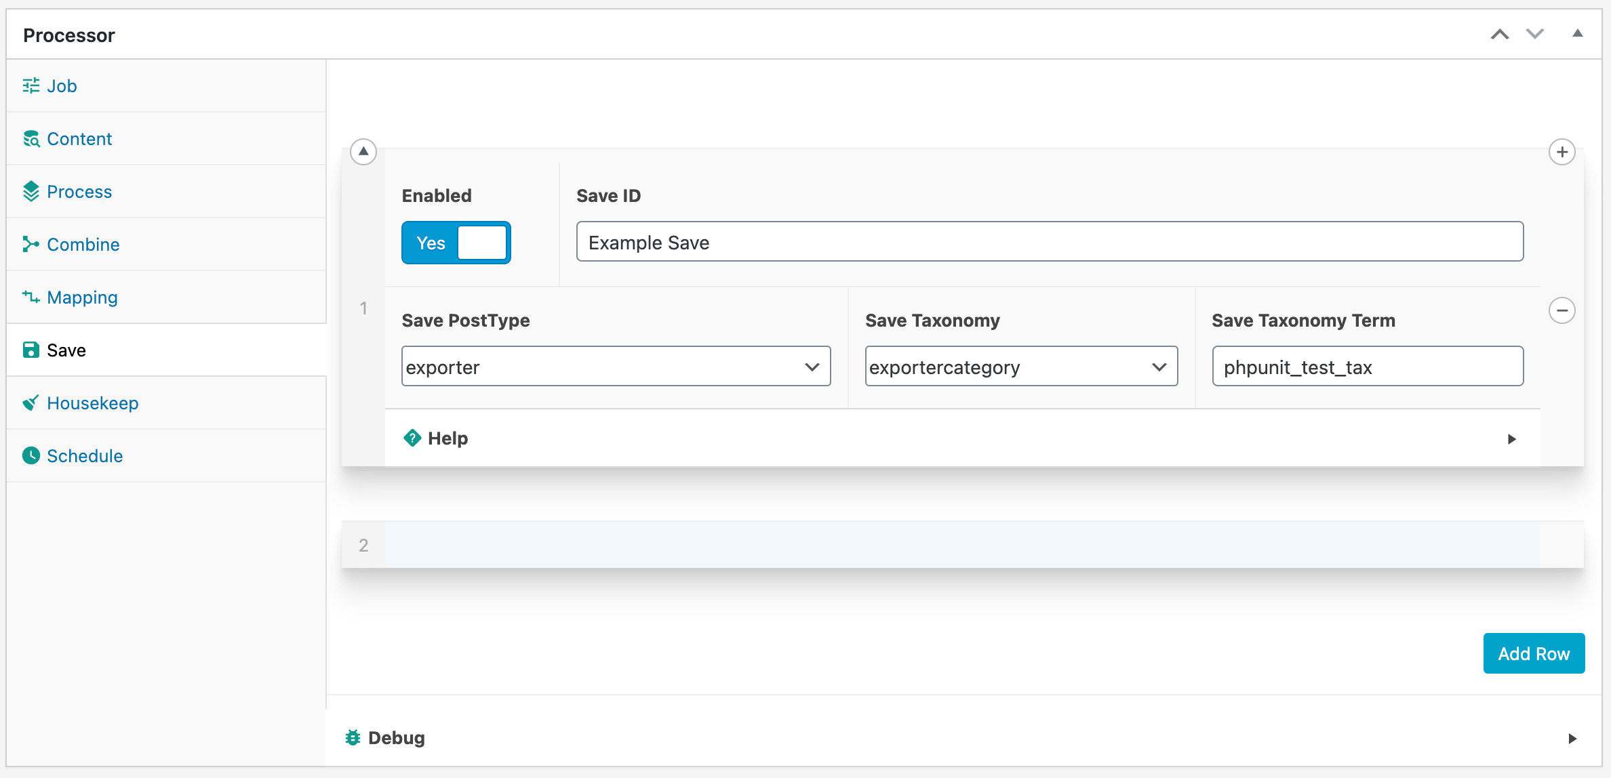Click the Save ID label
Viewport: 1611px width, 778px height.
[608, 196]
